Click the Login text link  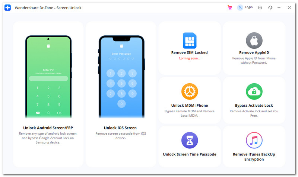click(249, 7)
